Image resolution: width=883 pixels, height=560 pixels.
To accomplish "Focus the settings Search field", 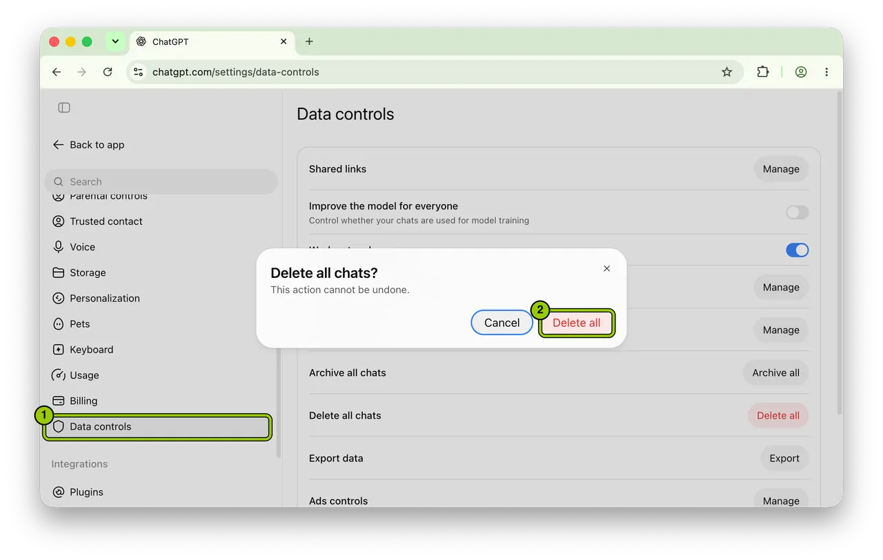I will (x=161, y=182).
